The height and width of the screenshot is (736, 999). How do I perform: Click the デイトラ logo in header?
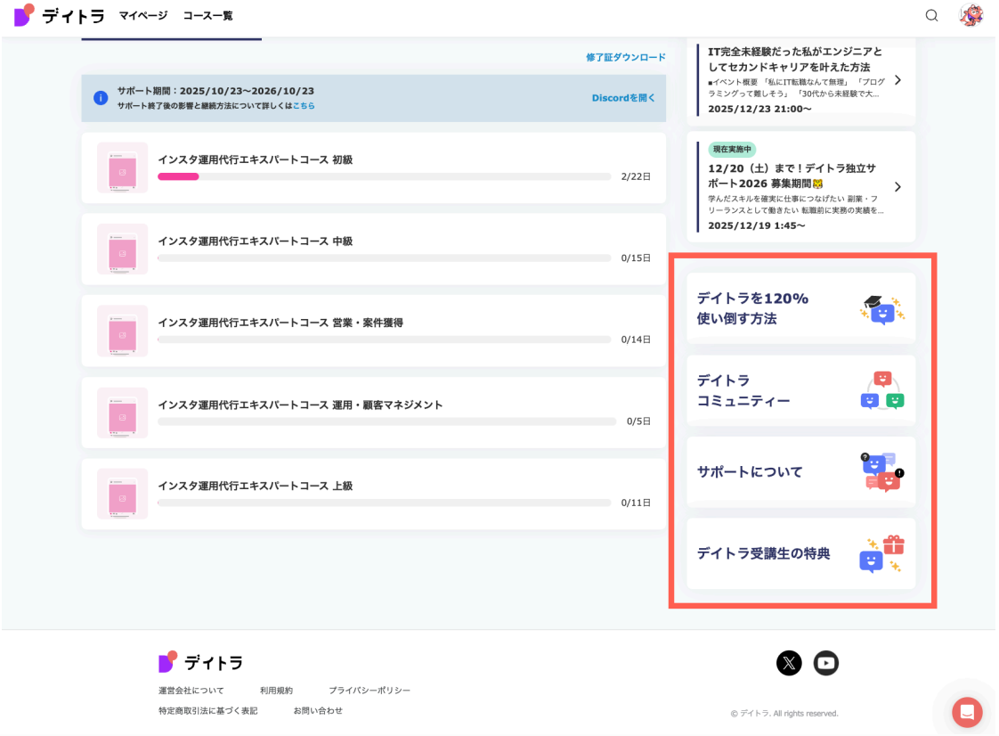point(59,15)
